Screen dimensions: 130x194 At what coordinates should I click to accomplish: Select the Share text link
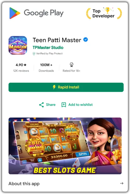51,105
